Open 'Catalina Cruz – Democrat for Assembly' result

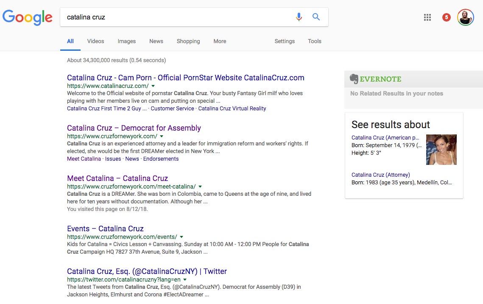pyautogui.click(x=134, y=128)
